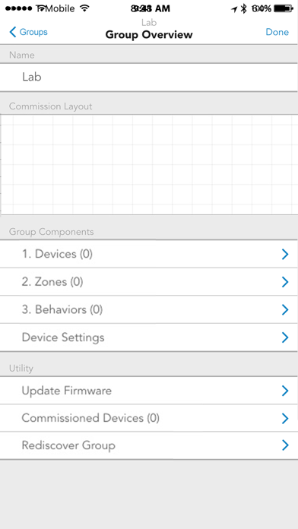Tap the chevron on Update Firmware row
The image size is (298, 529).
(x=285, y=391)
